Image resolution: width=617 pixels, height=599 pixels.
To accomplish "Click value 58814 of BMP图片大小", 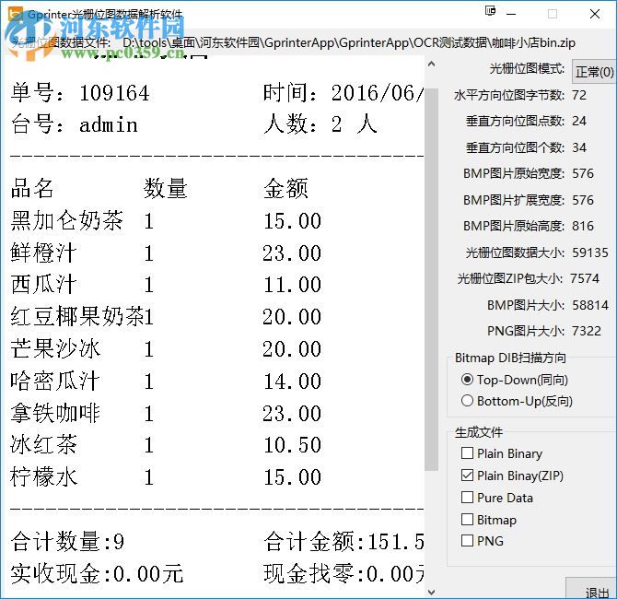I will [590, 305].
